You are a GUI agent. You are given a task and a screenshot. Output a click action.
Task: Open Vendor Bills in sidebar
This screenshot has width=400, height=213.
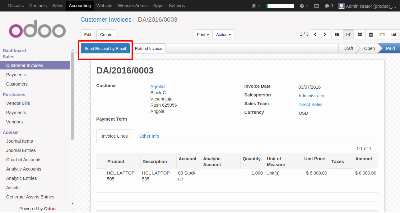coord(18,103)
